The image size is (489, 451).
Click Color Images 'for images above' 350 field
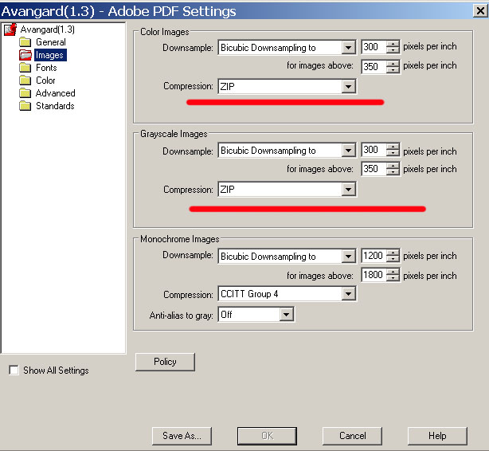pos(374,66)
